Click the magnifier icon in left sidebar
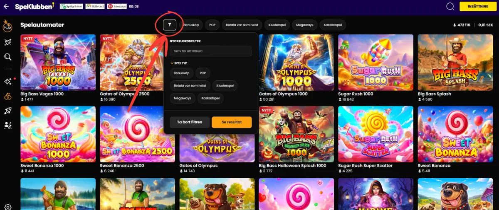499x210 pixels. point(7,57)
